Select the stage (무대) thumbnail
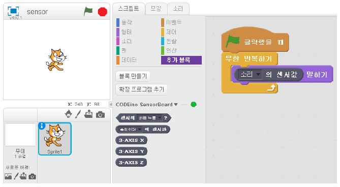 point(20,135)
